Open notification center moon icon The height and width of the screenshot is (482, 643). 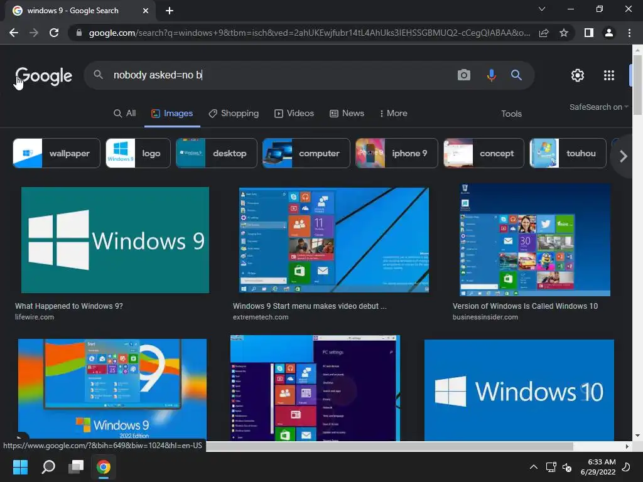(x=626, y=467)
